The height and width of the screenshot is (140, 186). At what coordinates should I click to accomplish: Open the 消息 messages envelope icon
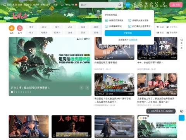click(141, 5)
